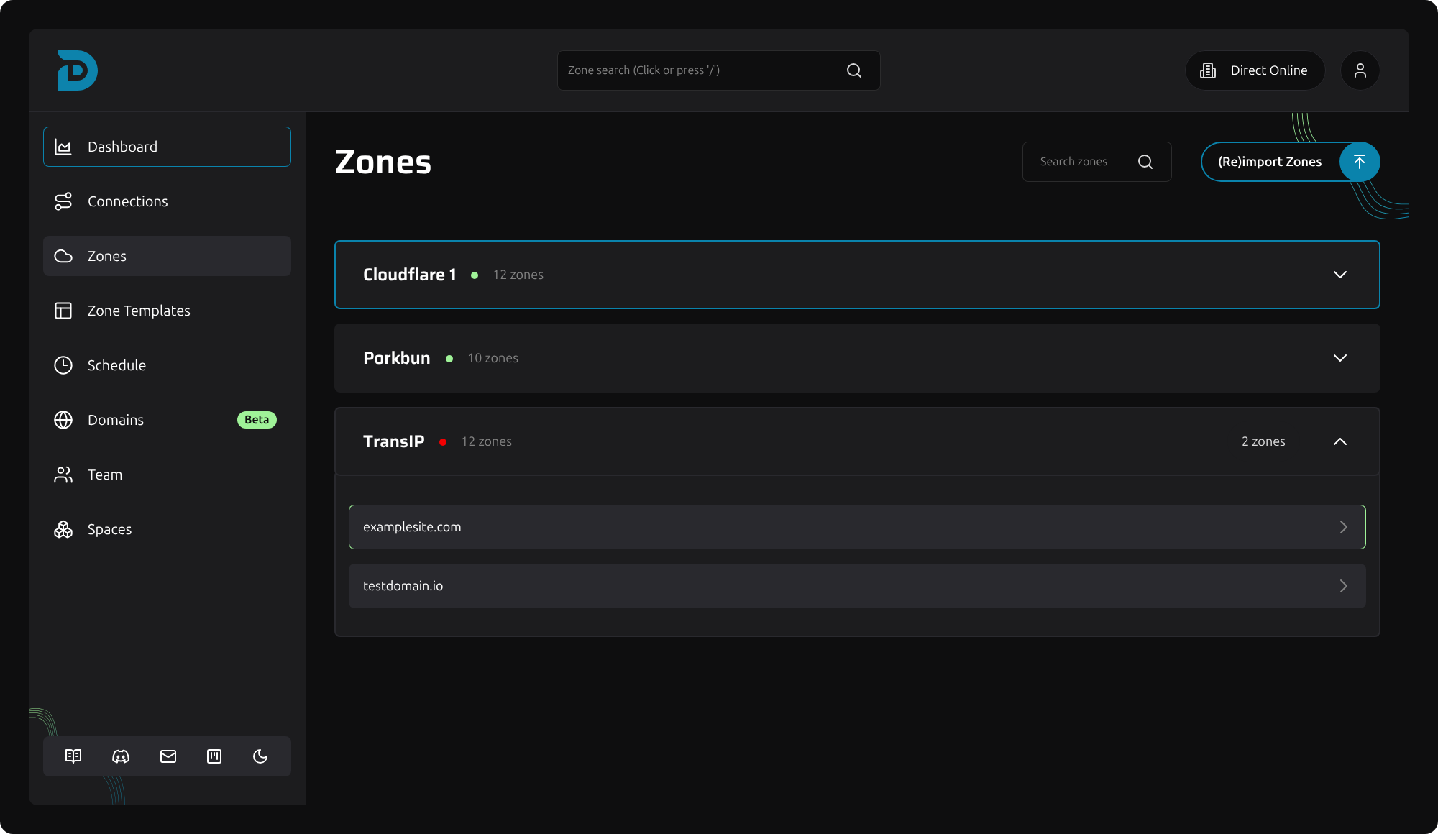Click the Cloudflare 1 heading
Viewport: 1438px width, 834px height.
(x=410, y=275)
